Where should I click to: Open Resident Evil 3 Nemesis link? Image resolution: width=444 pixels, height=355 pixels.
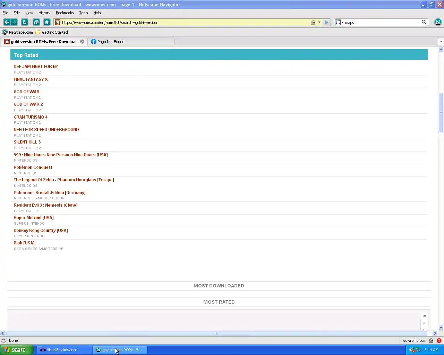(45, 205)
